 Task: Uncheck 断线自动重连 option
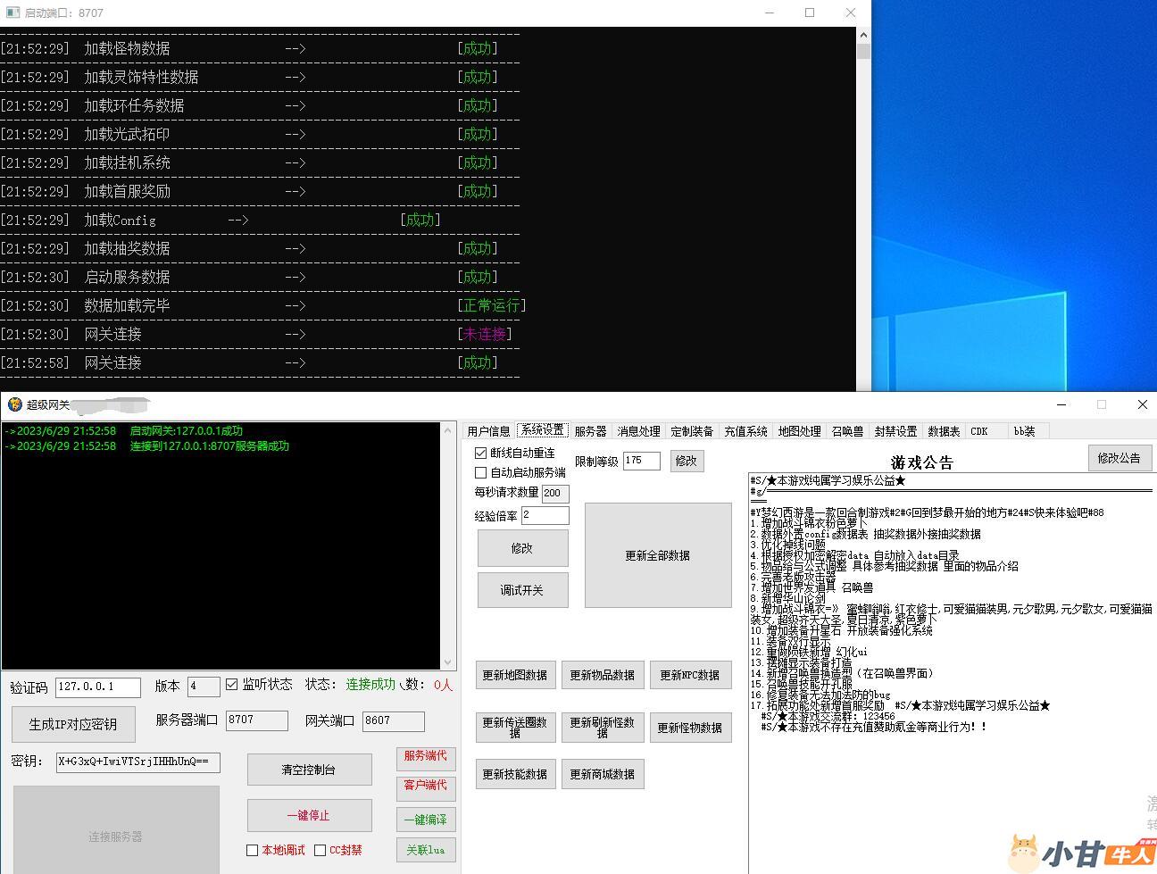click(x=481, y=454)
